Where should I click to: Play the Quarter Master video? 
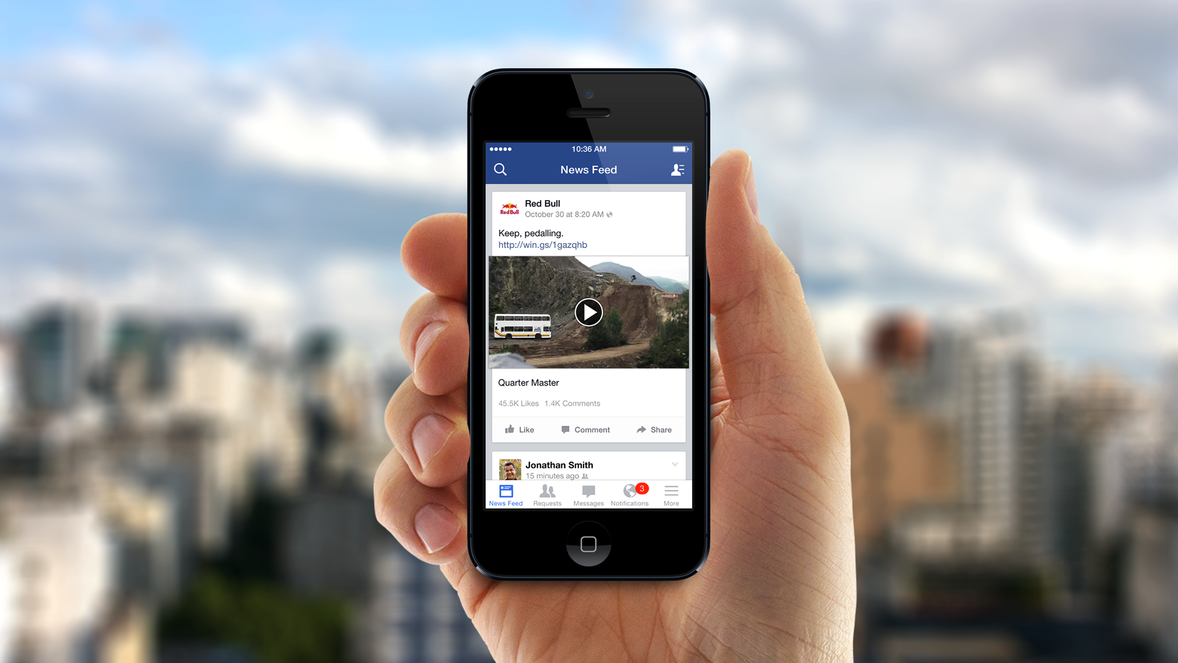588,312
